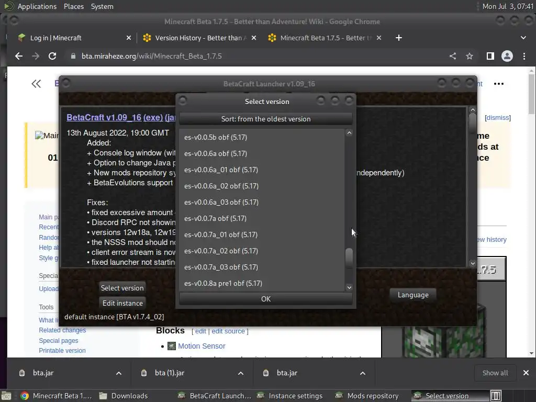The width and height of the screenshot is (536, 402).
Task: Switch to Downloads window in taskbar
Action: pyautogui.click(x=124, y=396)
